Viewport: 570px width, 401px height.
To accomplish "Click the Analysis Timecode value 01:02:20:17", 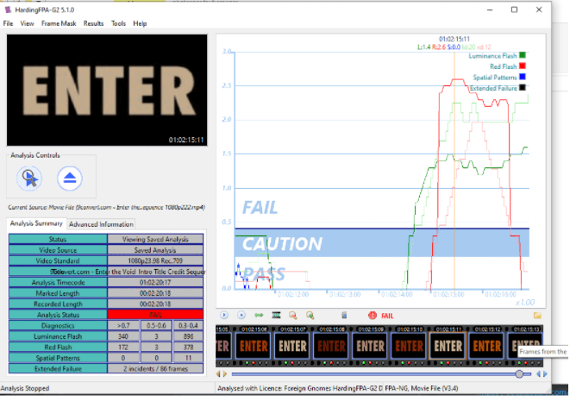I will coord(155,283).
